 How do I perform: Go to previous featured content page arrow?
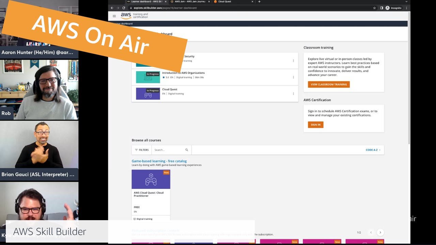coord(371,232)
